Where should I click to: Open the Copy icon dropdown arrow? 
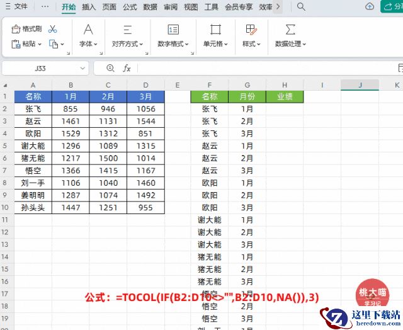(x=62, y=44)
